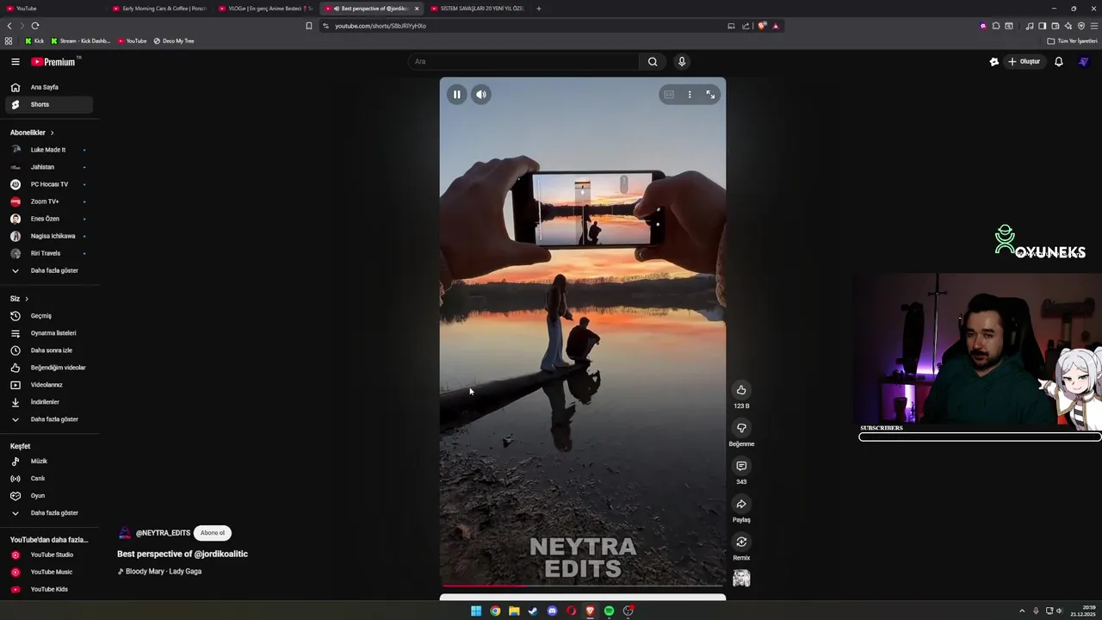Create new content with Oluştur
1102x620 pixels.
(1025, 61)
